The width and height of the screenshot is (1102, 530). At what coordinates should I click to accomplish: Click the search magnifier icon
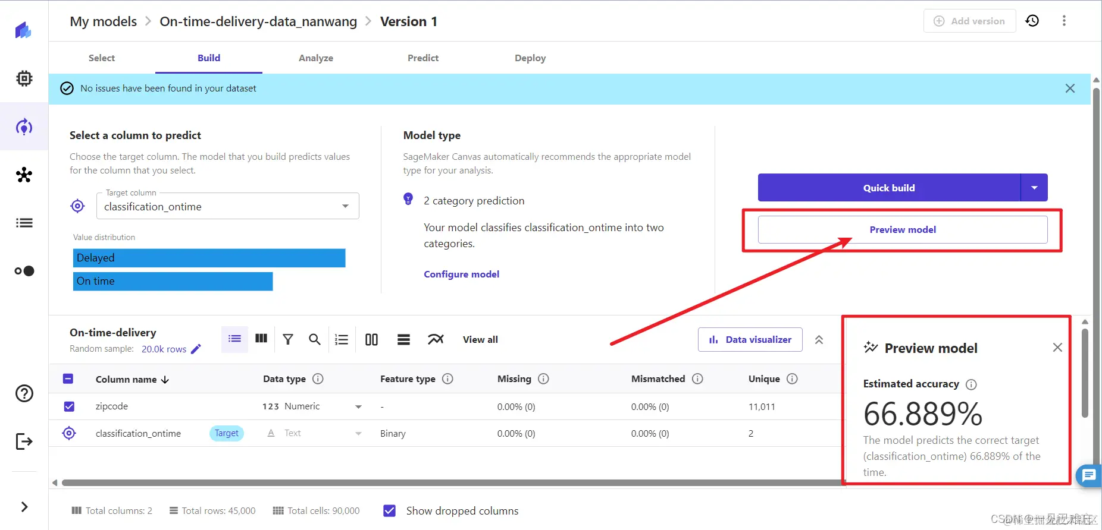(315, 339)
